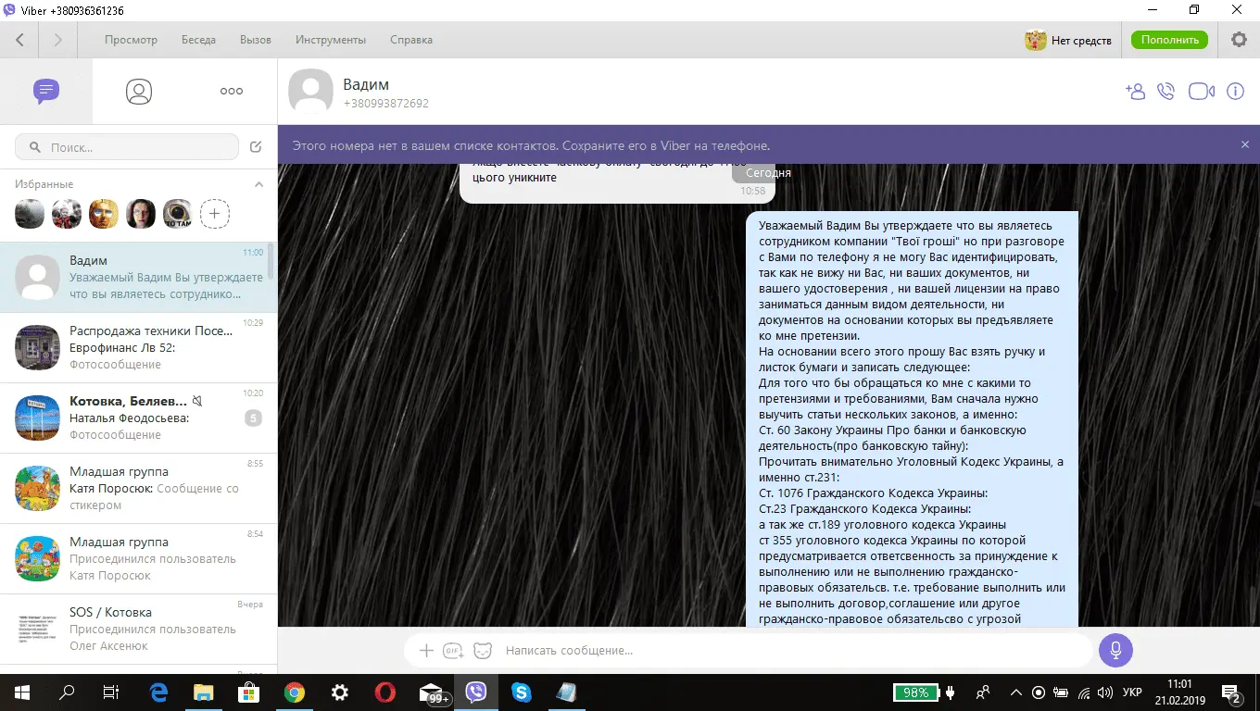
Task: Open chat info panel icon
Action: [x=1235, y=91]
